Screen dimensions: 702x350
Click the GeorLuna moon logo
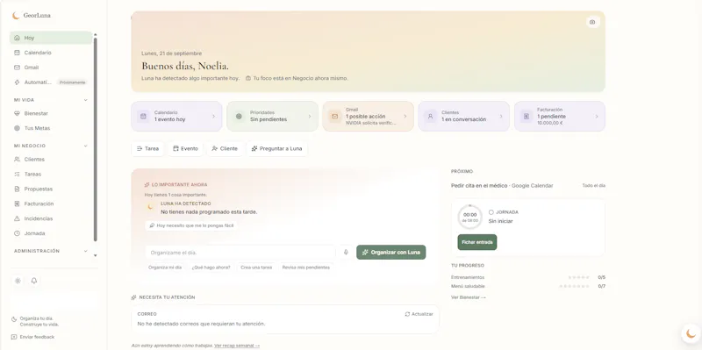tap(16, 15)
